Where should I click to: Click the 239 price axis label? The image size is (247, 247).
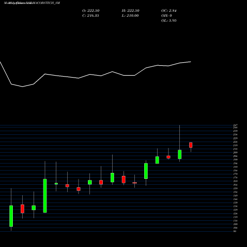click(235, 131)
